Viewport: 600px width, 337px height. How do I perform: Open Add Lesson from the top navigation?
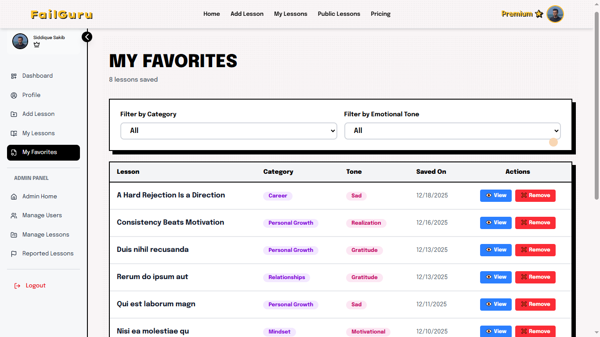click(247, 14)
